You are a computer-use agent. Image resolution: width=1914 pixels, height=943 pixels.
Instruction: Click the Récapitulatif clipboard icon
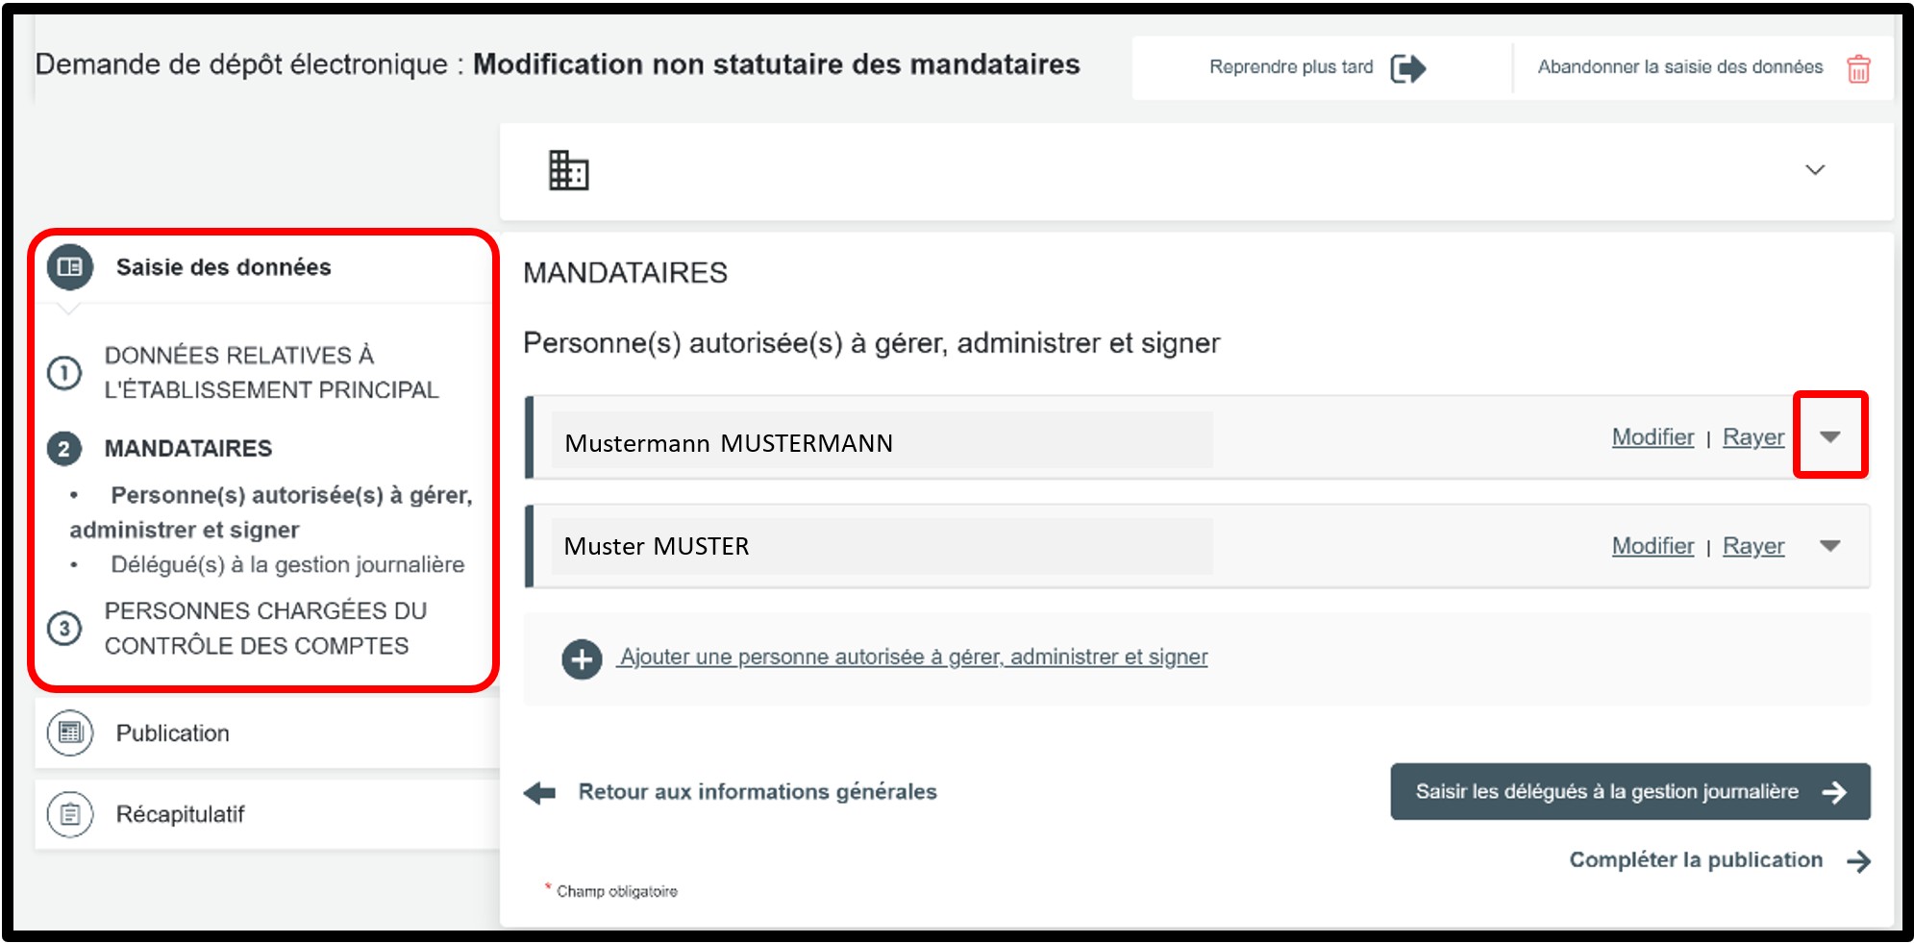coord(70,815)
